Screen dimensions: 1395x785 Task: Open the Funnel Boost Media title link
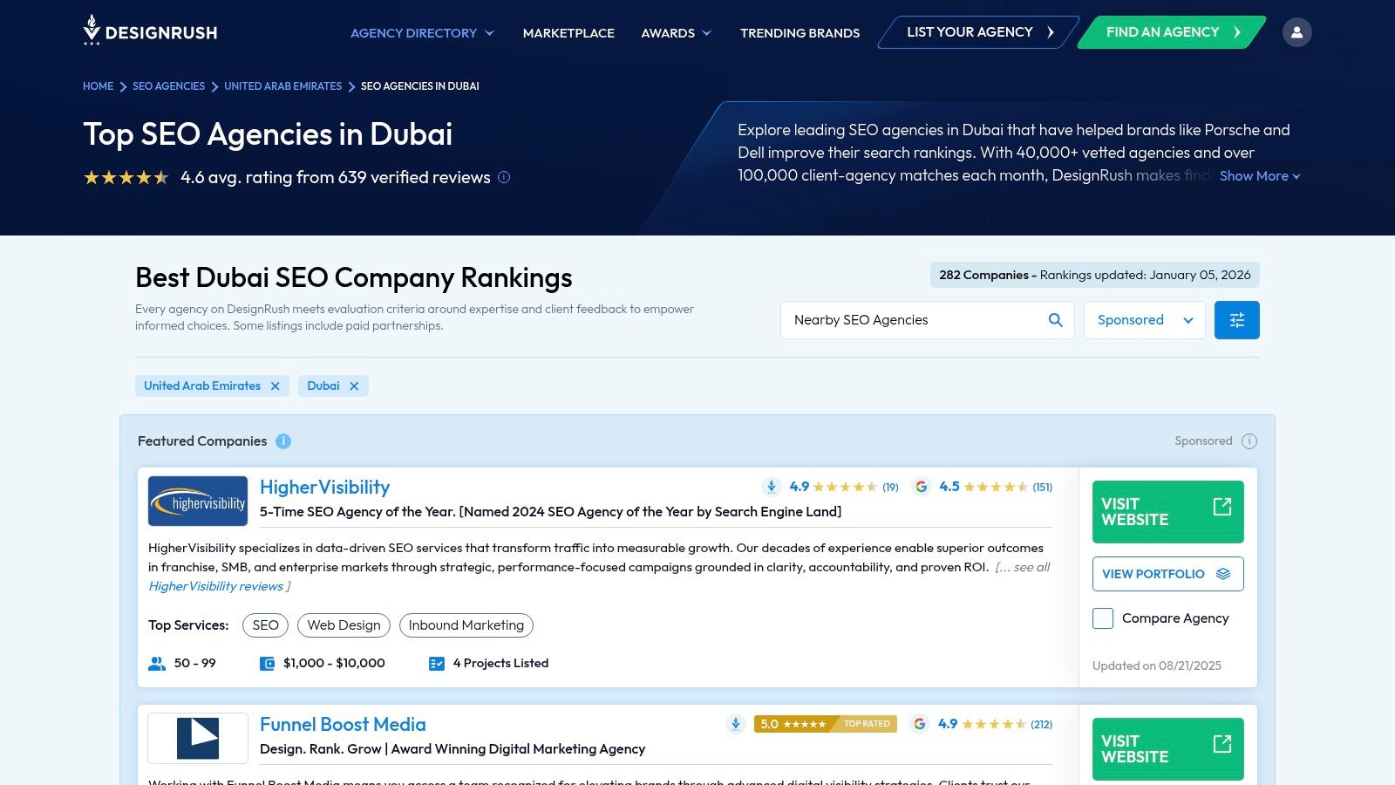tap(343, 725)
